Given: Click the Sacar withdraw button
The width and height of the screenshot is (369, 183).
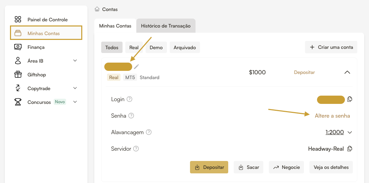Looking at the screenshot, I should click(249, 167).
